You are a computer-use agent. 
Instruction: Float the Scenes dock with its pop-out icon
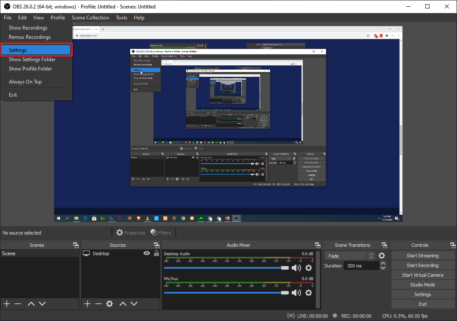click(76, 245)
